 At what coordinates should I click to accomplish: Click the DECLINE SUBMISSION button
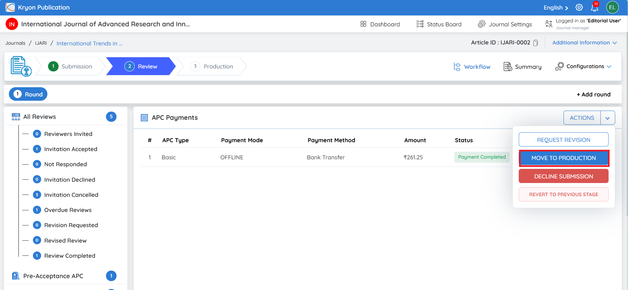click(x=563, y=176)
